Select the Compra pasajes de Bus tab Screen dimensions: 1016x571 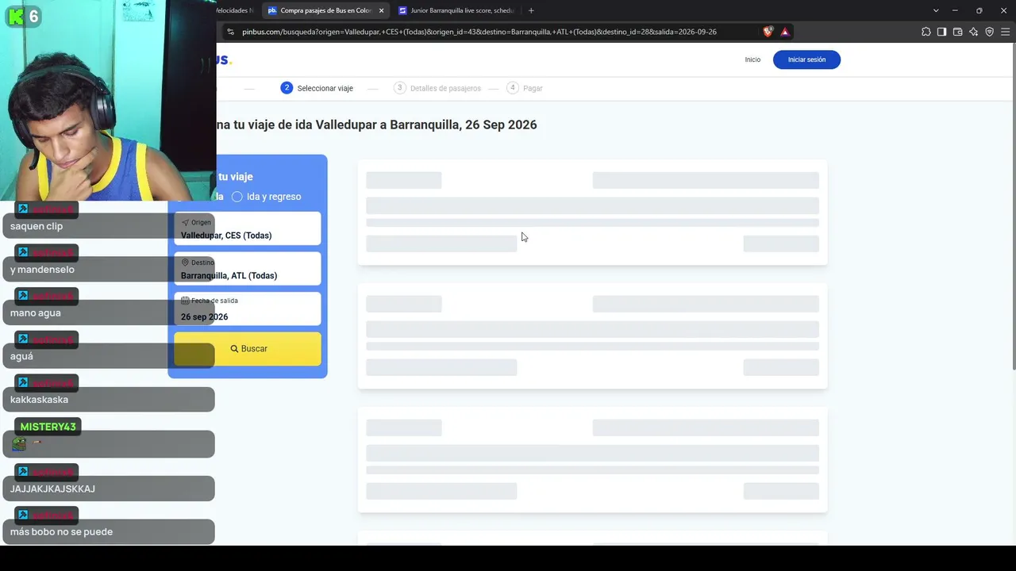click(x=325, y=10)
